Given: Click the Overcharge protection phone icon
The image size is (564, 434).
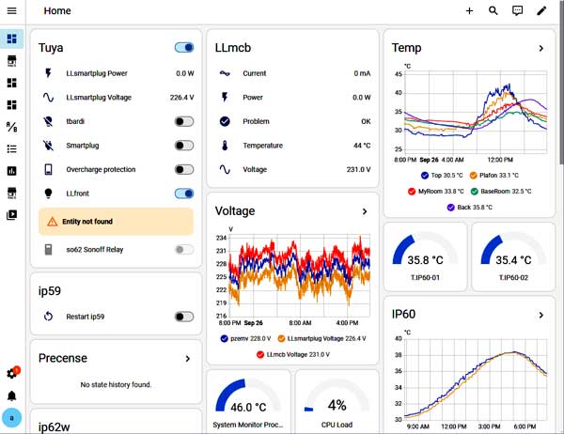Looking at the screenshot, I should coord(48,169).
